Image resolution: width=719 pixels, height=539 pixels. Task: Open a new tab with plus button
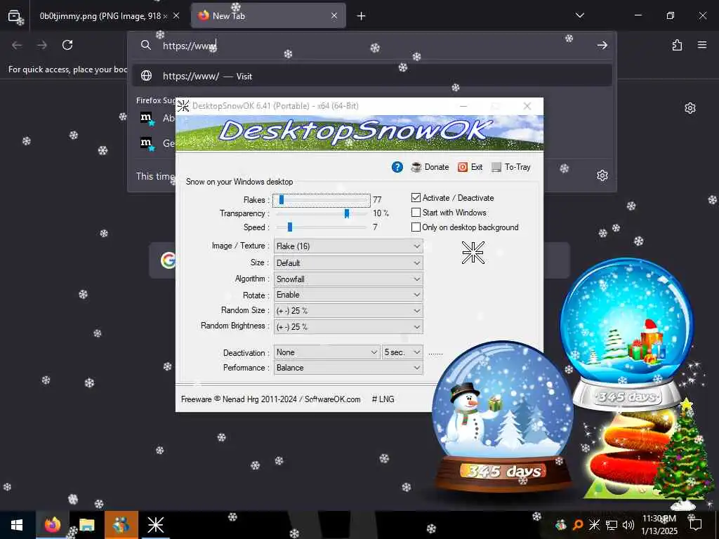pyautogui.click(x=362, y=16)
